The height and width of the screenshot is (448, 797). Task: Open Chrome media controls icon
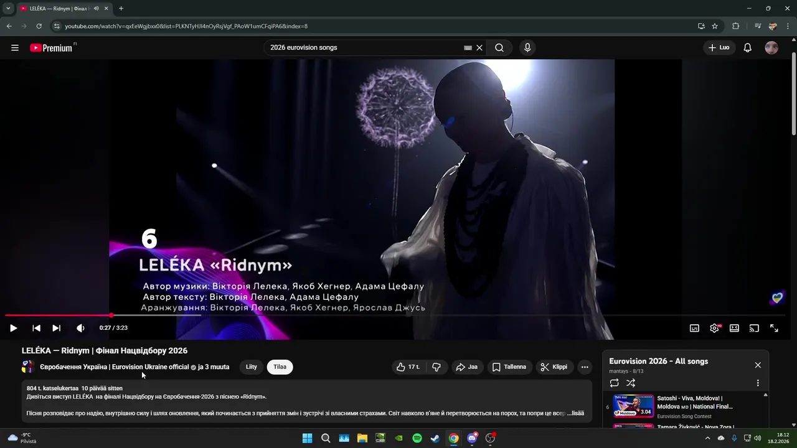758,26
